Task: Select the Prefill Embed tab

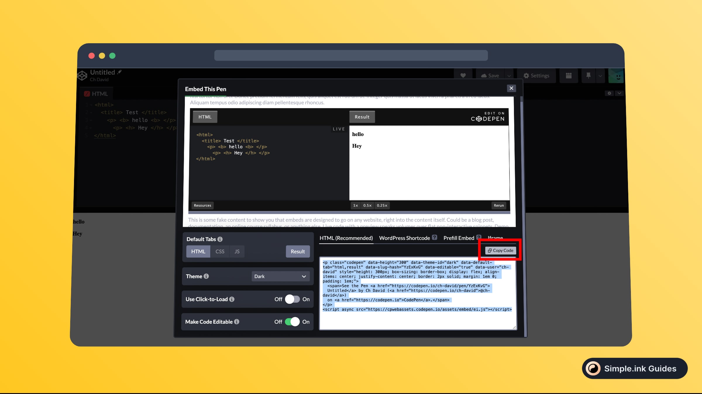Action: point(459,238)
